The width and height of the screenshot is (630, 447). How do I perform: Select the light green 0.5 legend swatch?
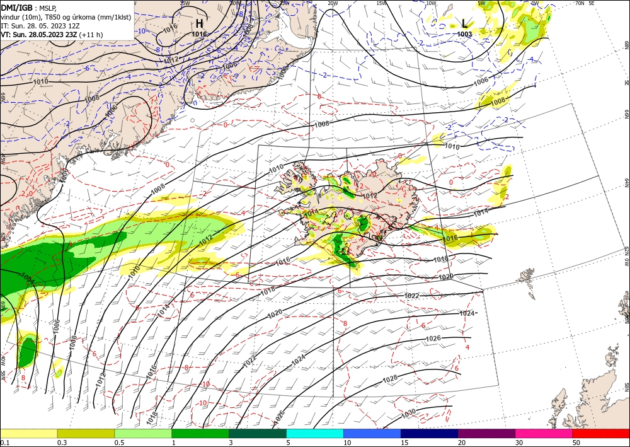[x=143, y=433]
